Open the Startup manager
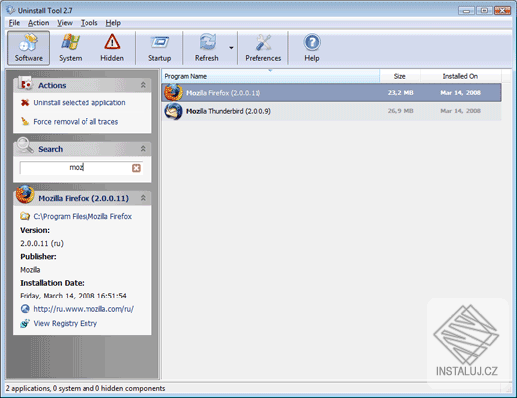517x398 pixels. coord(160,48)
